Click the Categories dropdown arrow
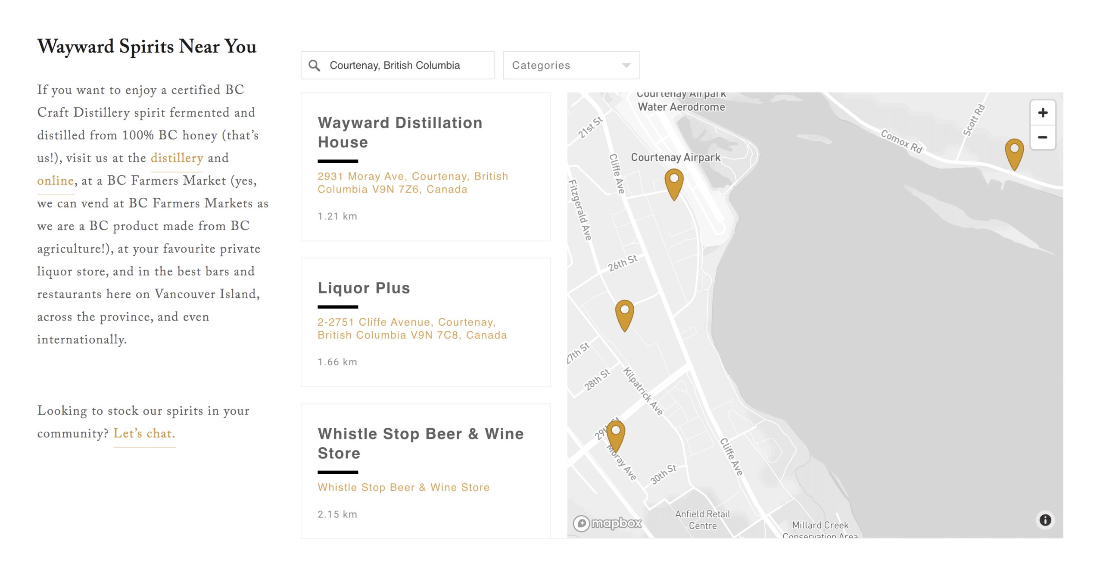This screenshot has width=1103, height=563. coord(626,65)
